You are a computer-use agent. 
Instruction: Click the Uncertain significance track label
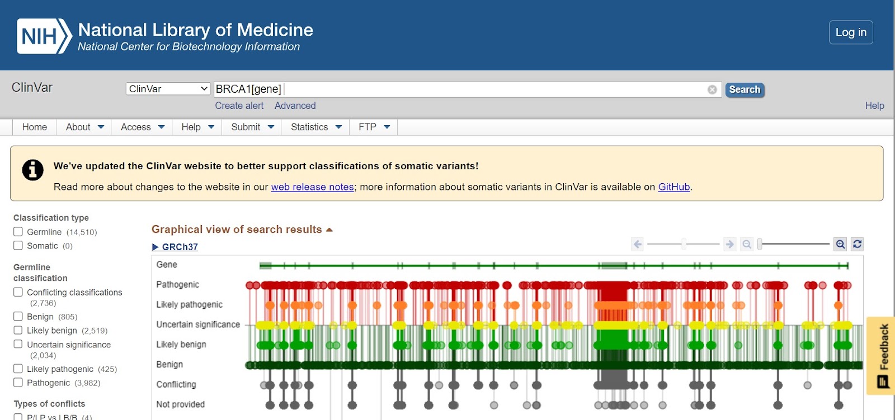click(x=198, y=324)
